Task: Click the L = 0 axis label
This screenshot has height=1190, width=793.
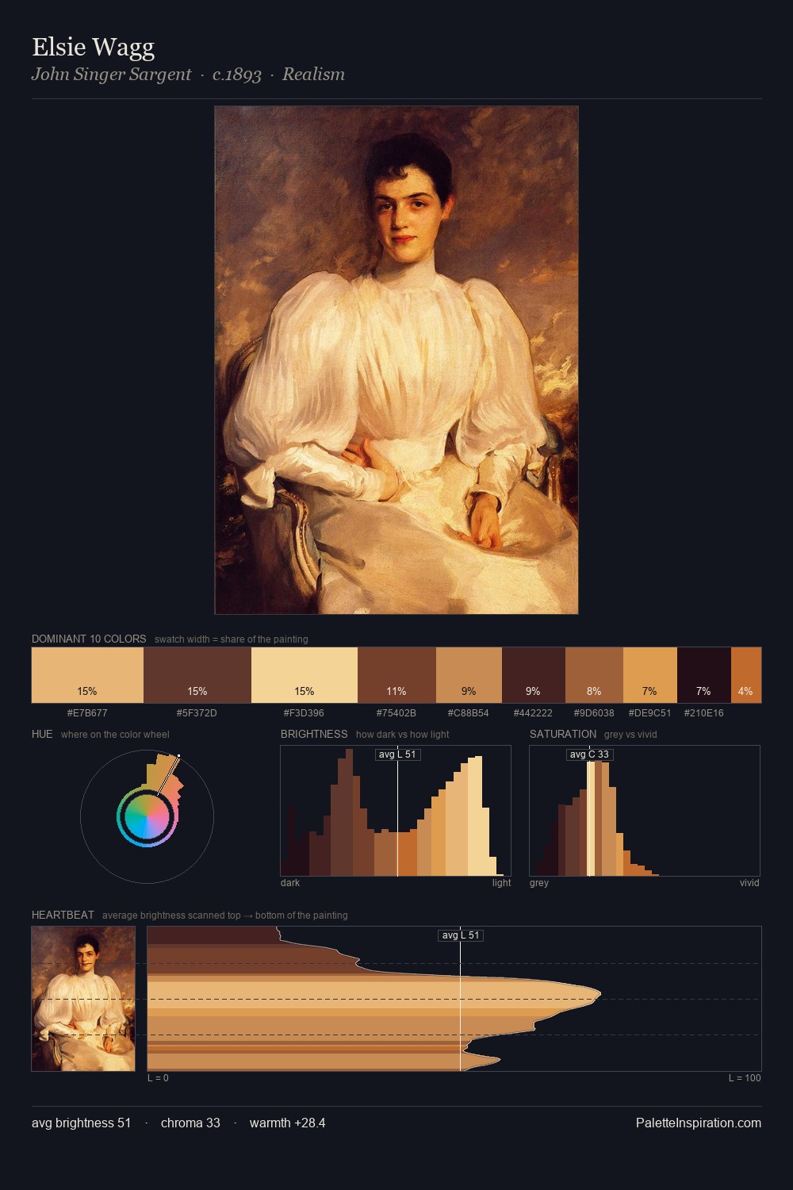Action: [158, 1078]
